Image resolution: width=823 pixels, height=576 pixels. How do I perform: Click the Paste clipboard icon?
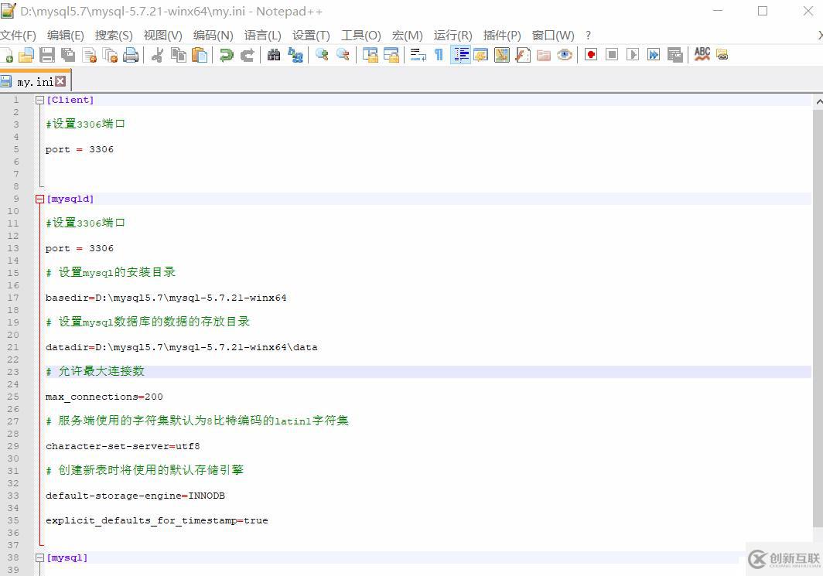click(200, 55)
